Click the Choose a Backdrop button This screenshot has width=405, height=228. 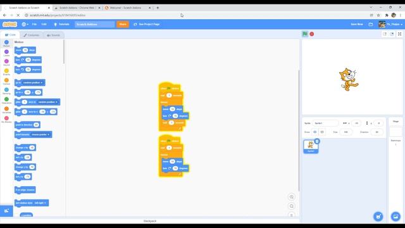pos(396,217)
